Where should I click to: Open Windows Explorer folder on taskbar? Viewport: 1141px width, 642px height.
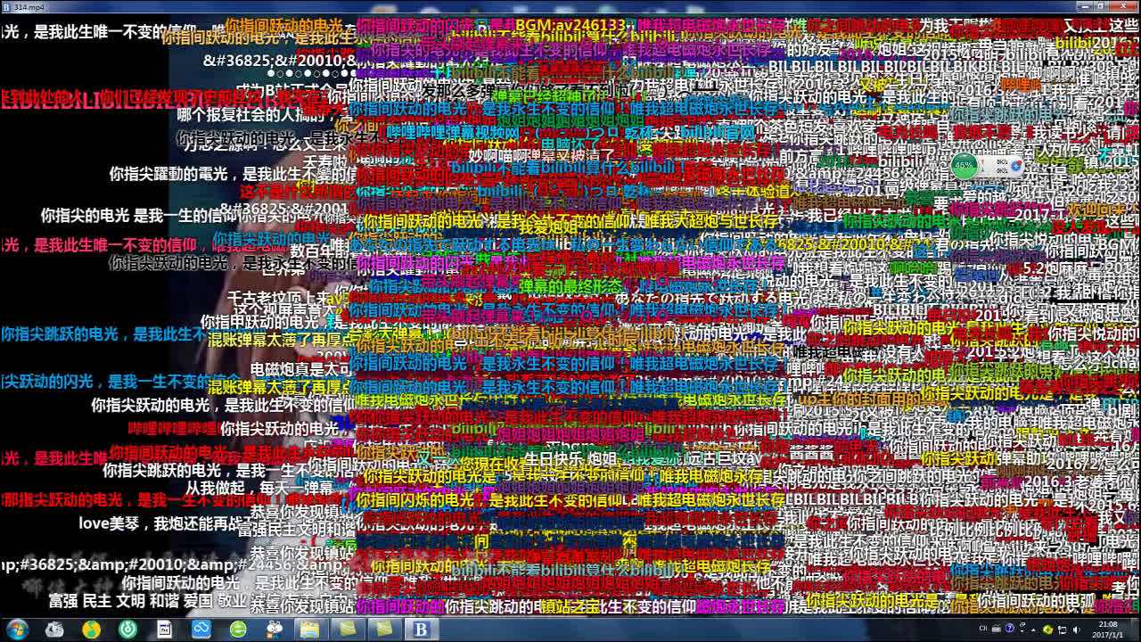310,630
